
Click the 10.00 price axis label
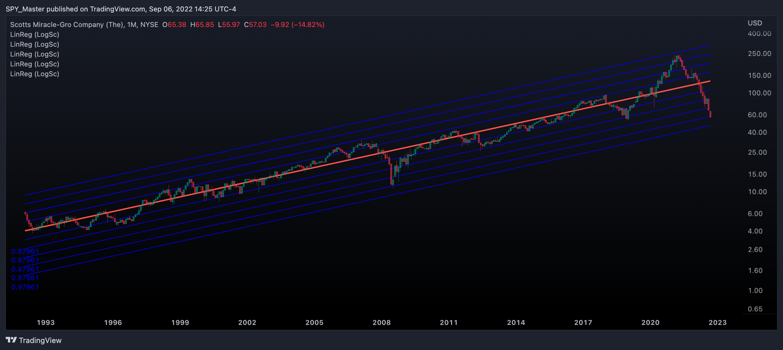pyautogui.click(x=757, y=192)
